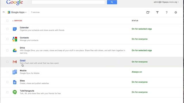Click 'Google Sync for Mobile' description

[30, 73]
